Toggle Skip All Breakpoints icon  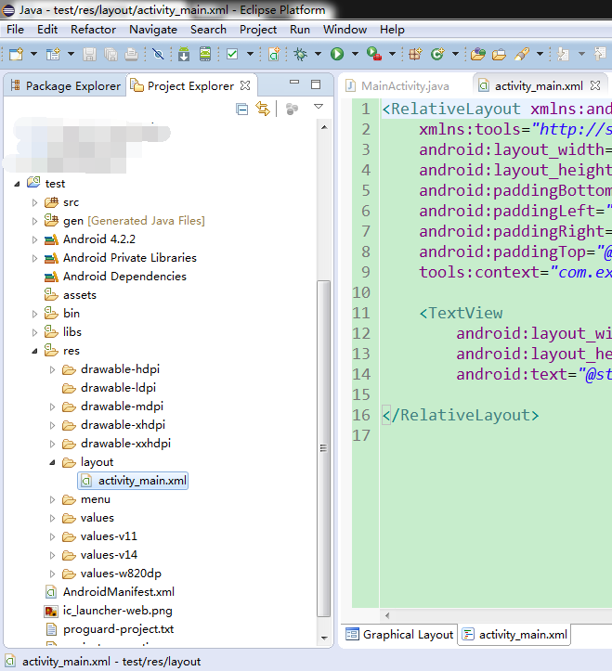click(x=158, y=55)
